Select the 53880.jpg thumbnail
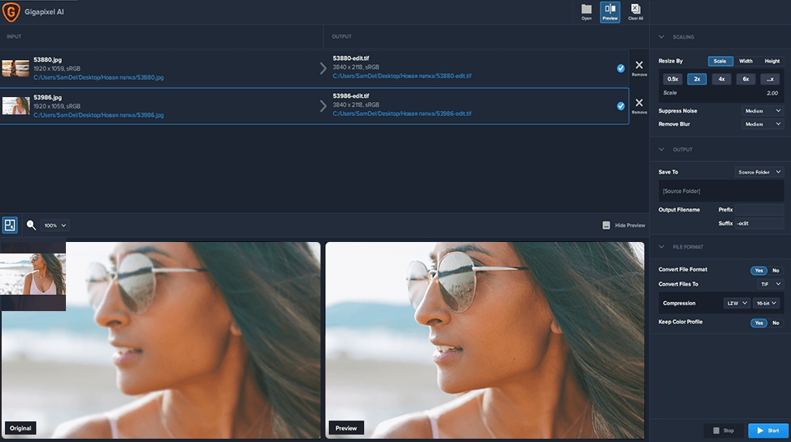 point(16,68)
